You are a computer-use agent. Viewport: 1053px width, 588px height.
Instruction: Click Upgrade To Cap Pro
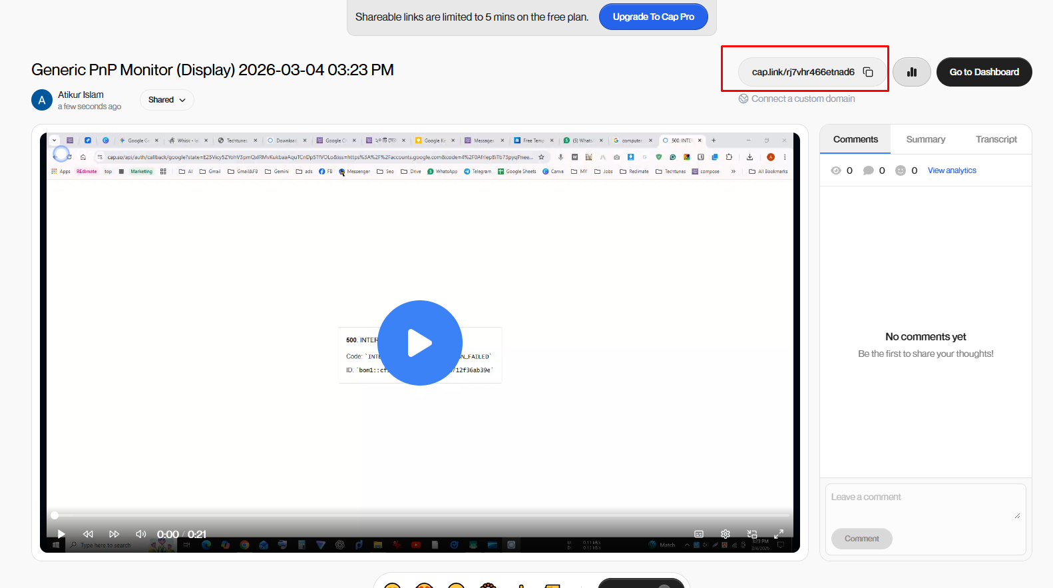point(654,17)
